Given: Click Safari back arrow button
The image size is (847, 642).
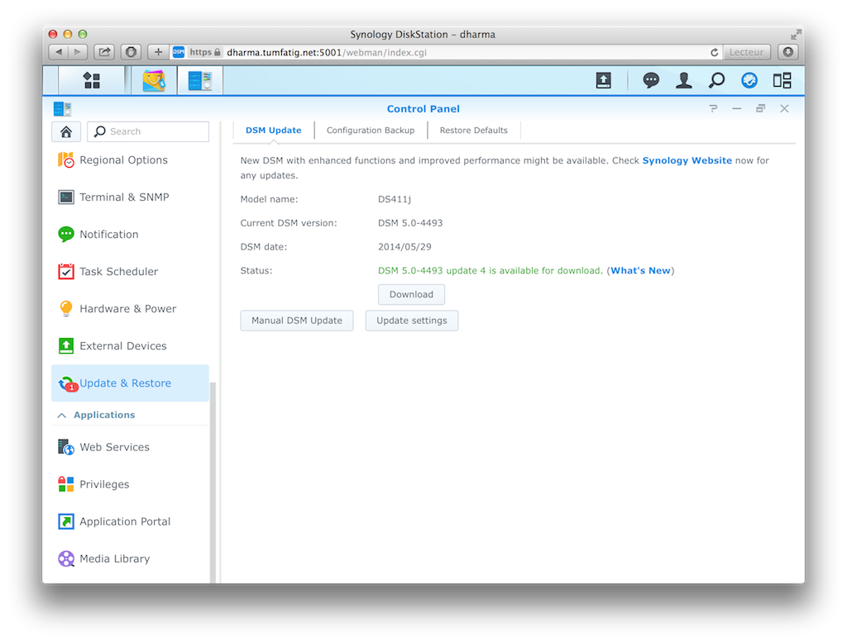Looking at the screenshot, I should (x=59, y=52).
